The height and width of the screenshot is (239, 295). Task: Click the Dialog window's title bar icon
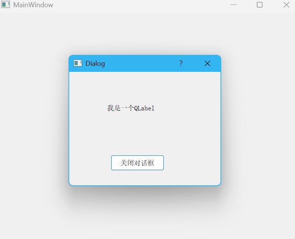pyautogui.click(x=78, y=63)
